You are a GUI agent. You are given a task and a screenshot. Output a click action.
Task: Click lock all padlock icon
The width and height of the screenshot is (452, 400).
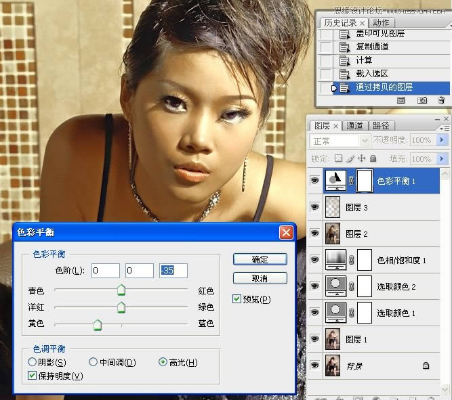[x=373, y=158]
